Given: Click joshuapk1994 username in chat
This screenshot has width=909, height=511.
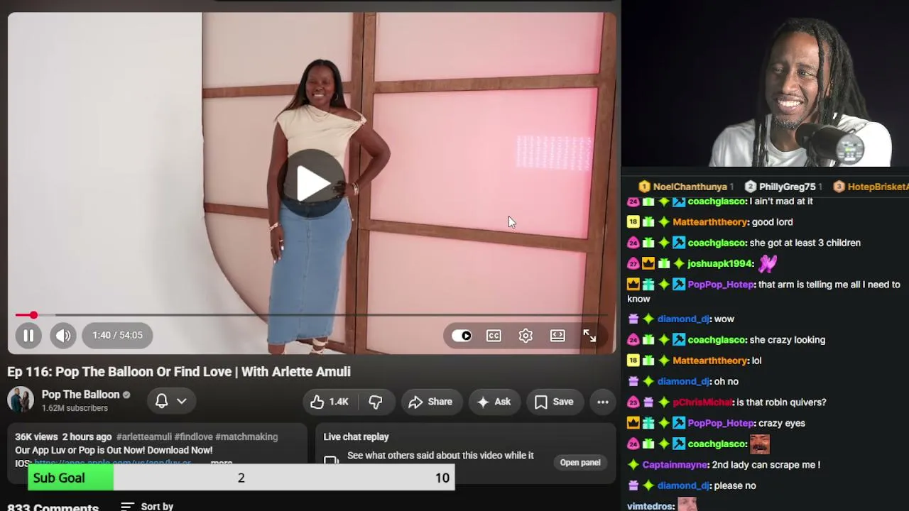Looking at the screenshot, I should pos(720,263).
